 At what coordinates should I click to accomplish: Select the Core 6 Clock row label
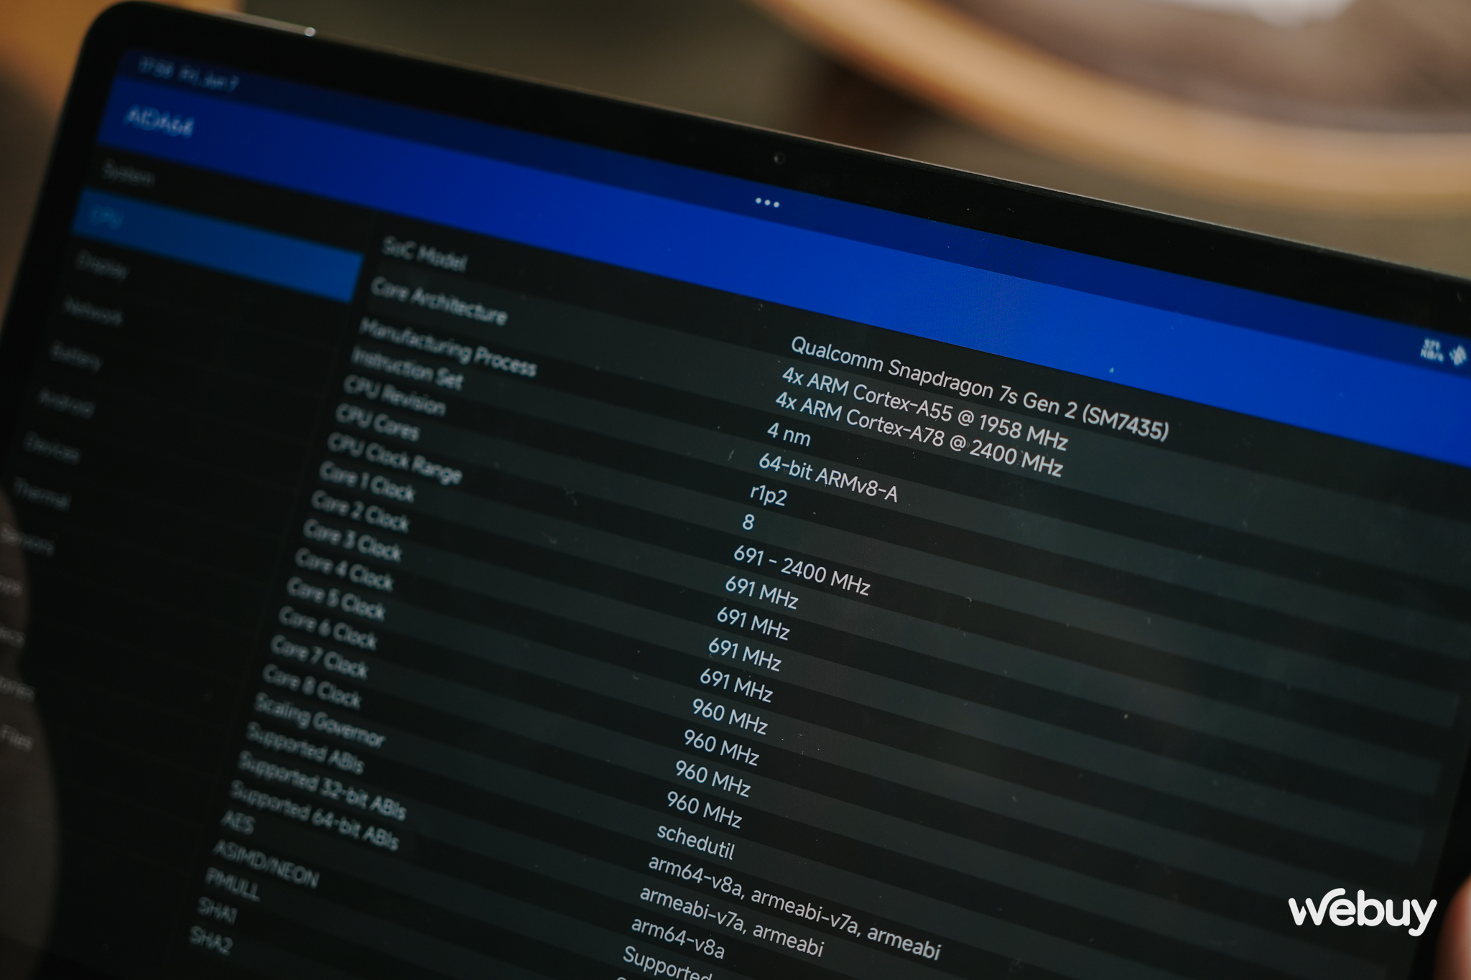328,629
